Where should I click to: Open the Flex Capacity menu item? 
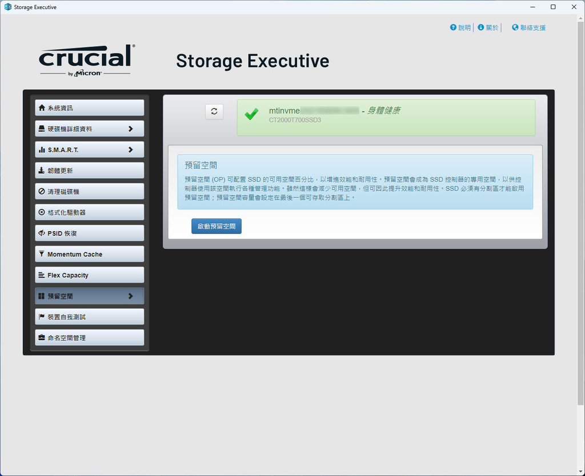pyautogui.click(x=90, y=275)
